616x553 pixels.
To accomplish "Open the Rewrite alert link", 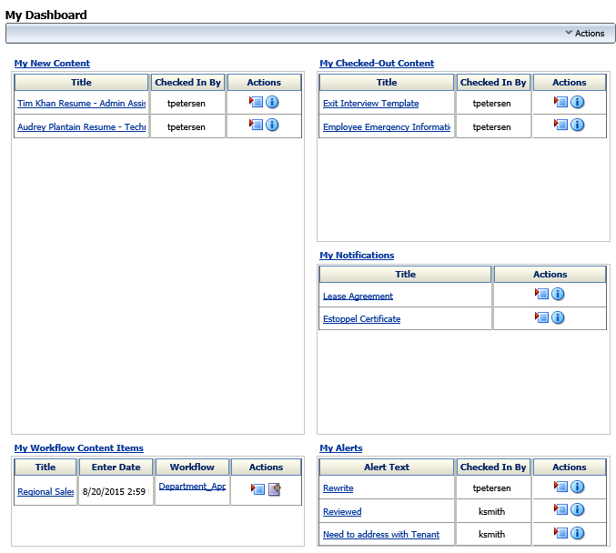I will (x=338, y=488).
